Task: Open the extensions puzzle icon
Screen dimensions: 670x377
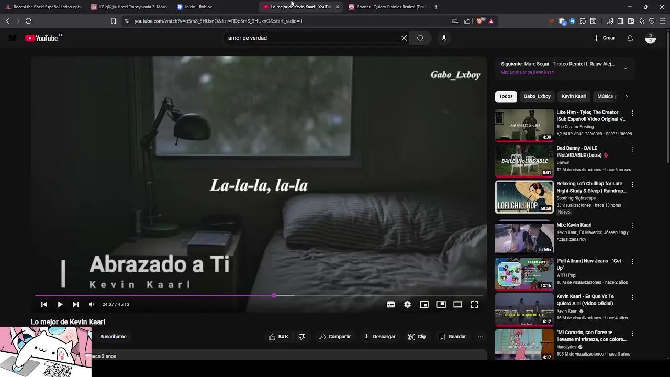Action: pos(583,21)
